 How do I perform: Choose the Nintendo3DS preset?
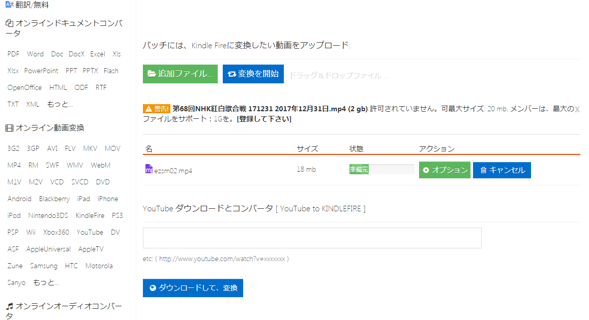(48, 215)
